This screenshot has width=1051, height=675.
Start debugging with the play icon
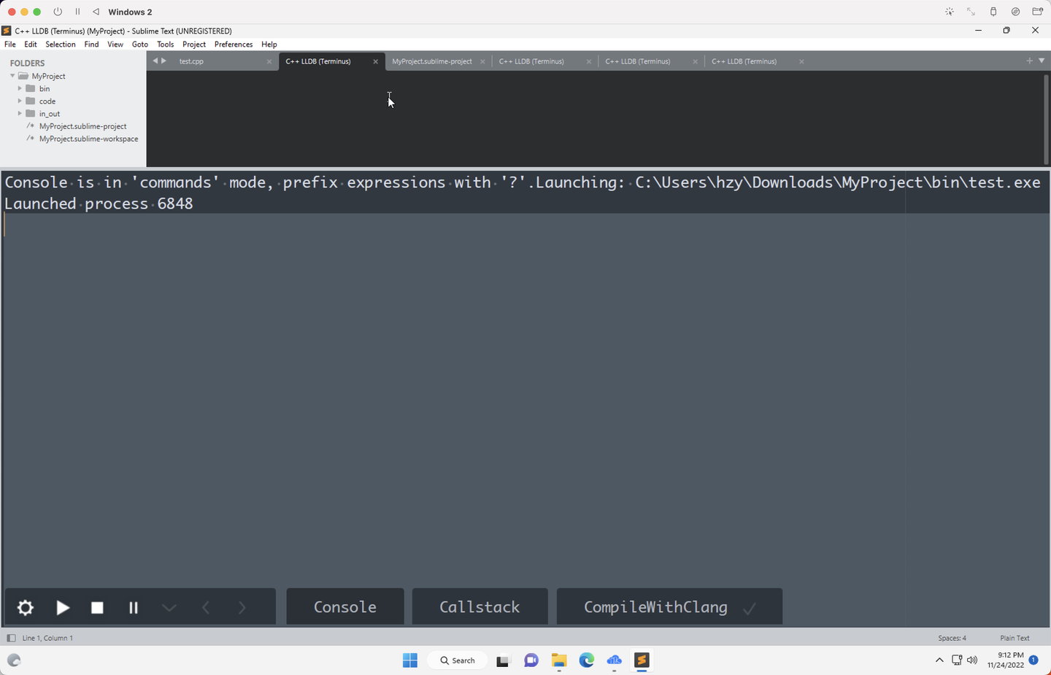click(62, 607)
